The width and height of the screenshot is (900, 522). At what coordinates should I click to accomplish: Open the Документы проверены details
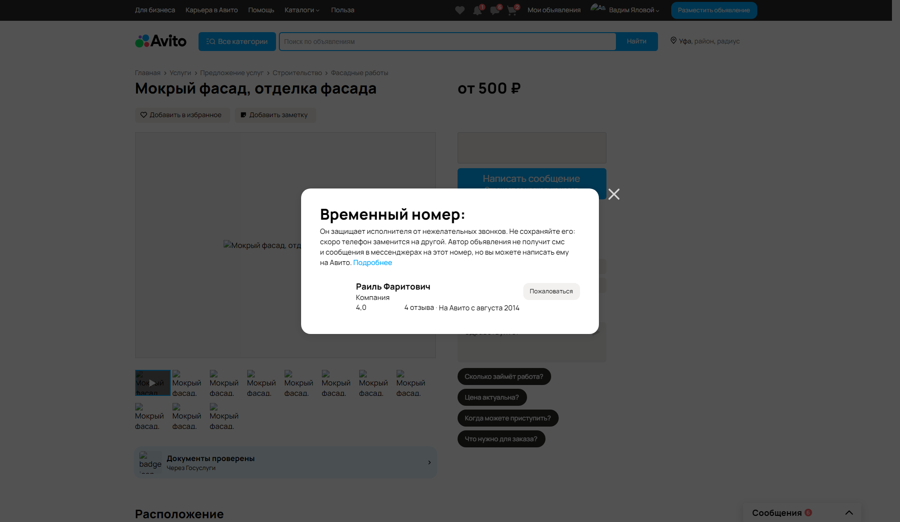pyautogui.click(x=286, y=462)
